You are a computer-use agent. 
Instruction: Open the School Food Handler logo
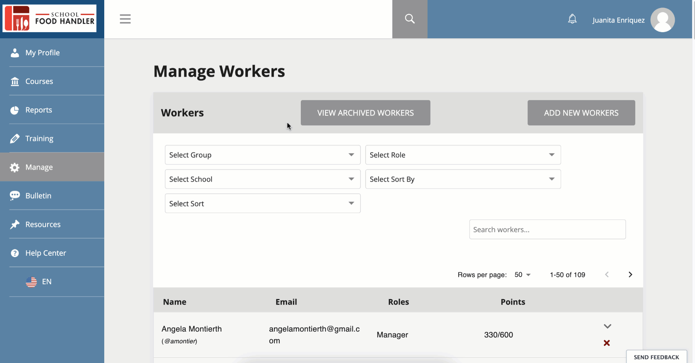click(50, 18)
